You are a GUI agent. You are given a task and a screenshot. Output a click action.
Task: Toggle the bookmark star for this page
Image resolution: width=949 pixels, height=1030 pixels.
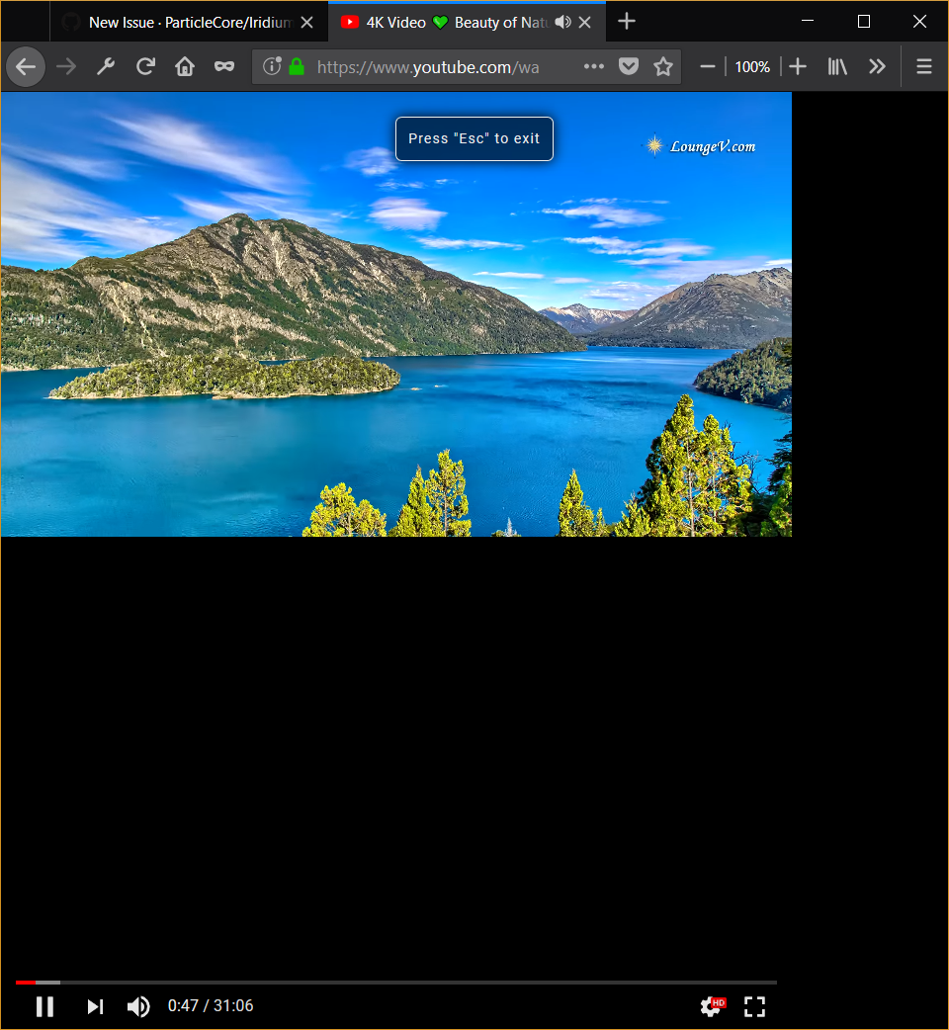pos(662,66)
